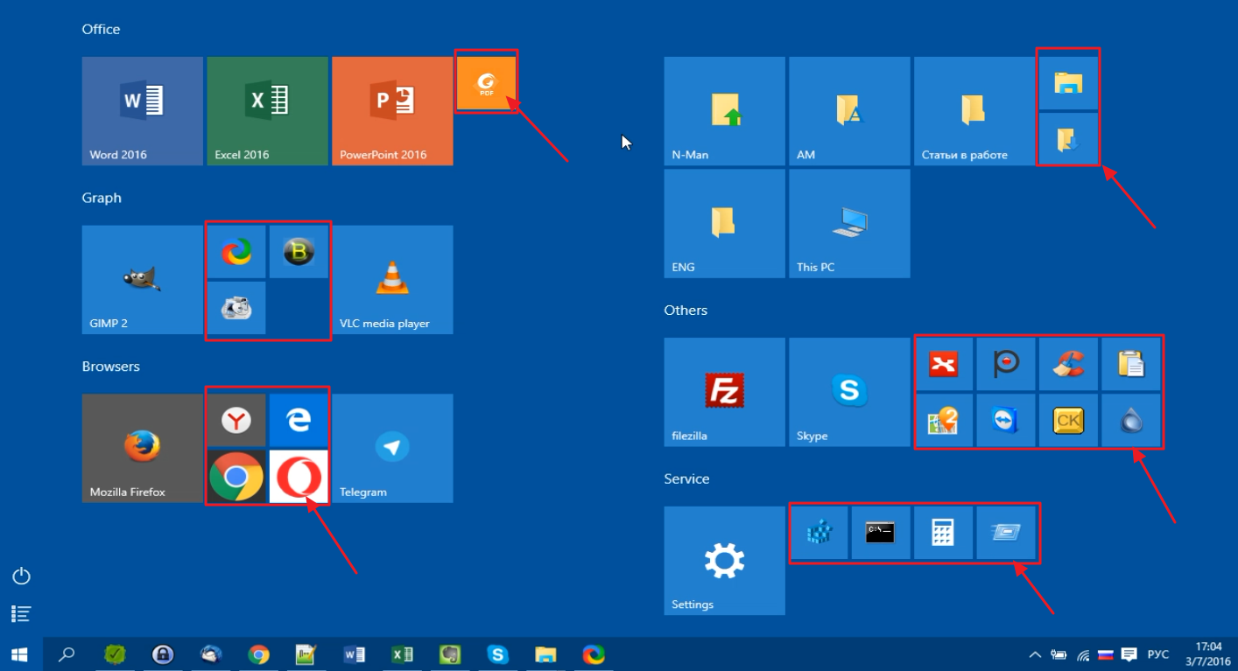Switch input language via РУС indicator
The width and height of the screenshot is (1238, 671).
click(1158, 654)
